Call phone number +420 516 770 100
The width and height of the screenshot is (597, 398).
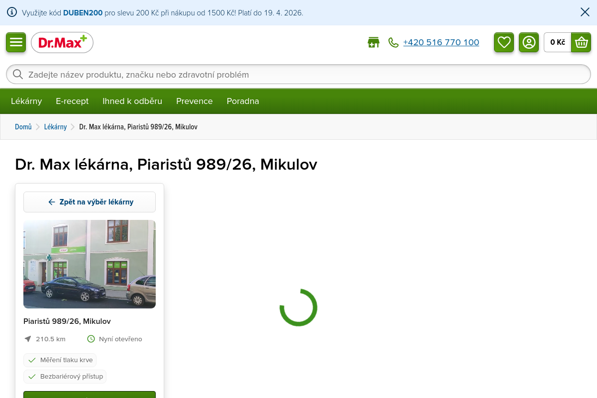[x=441, y=43]
